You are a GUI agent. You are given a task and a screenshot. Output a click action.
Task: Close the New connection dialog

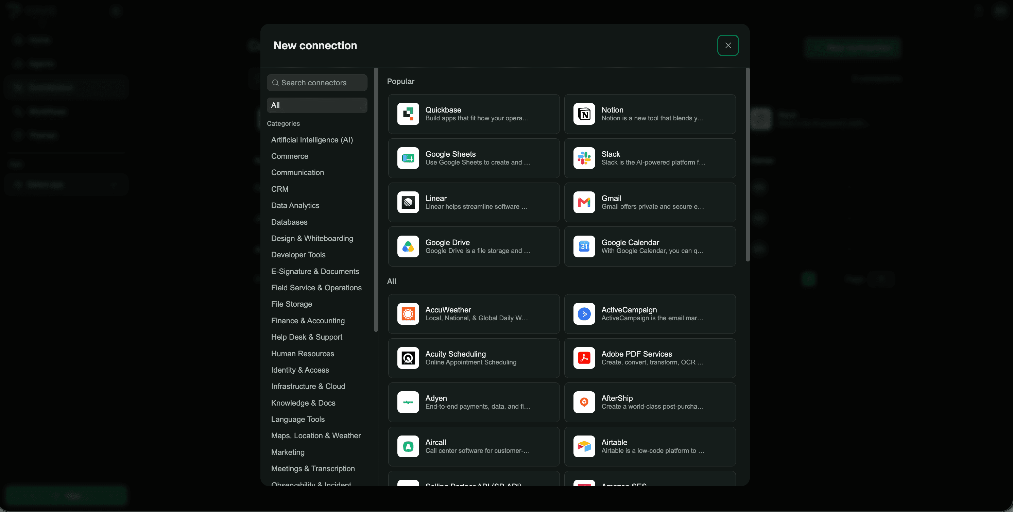[x=728, y=46]
